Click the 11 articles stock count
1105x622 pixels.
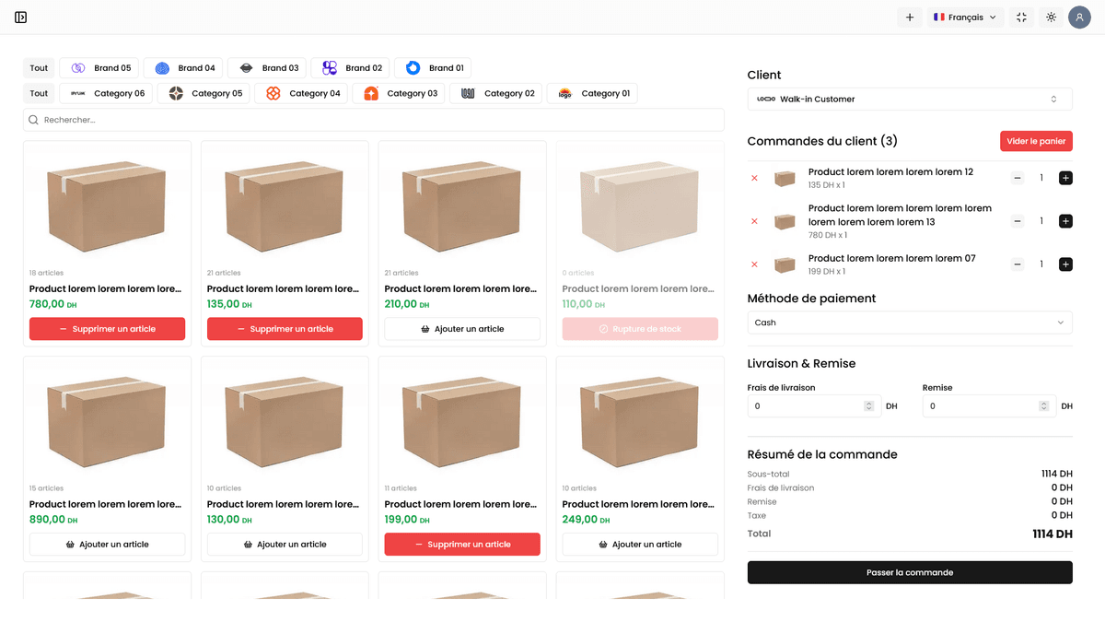point(401,488)
